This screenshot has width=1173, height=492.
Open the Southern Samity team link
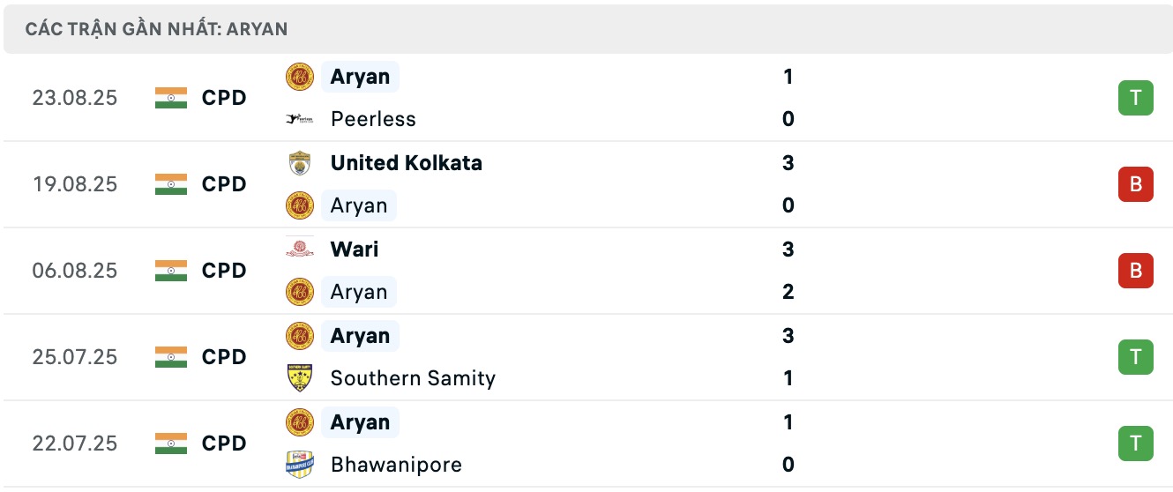tap(413, 378)
